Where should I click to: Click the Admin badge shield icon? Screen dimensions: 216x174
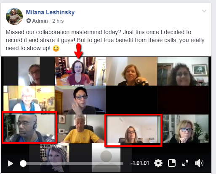click(x=29, y=21)
